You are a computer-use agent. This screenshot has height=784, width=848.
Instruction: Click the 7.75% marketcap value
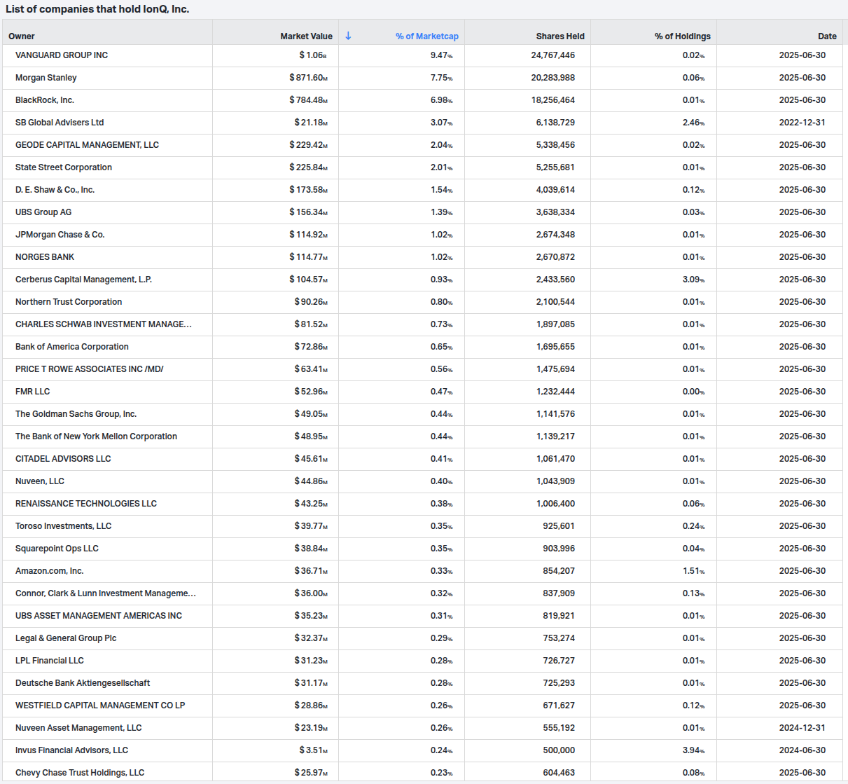[442, 78]
